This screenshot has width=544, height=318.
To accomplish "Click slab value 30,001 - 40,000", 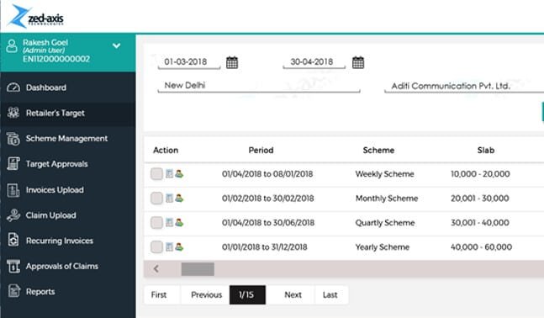I will (480, 223).
